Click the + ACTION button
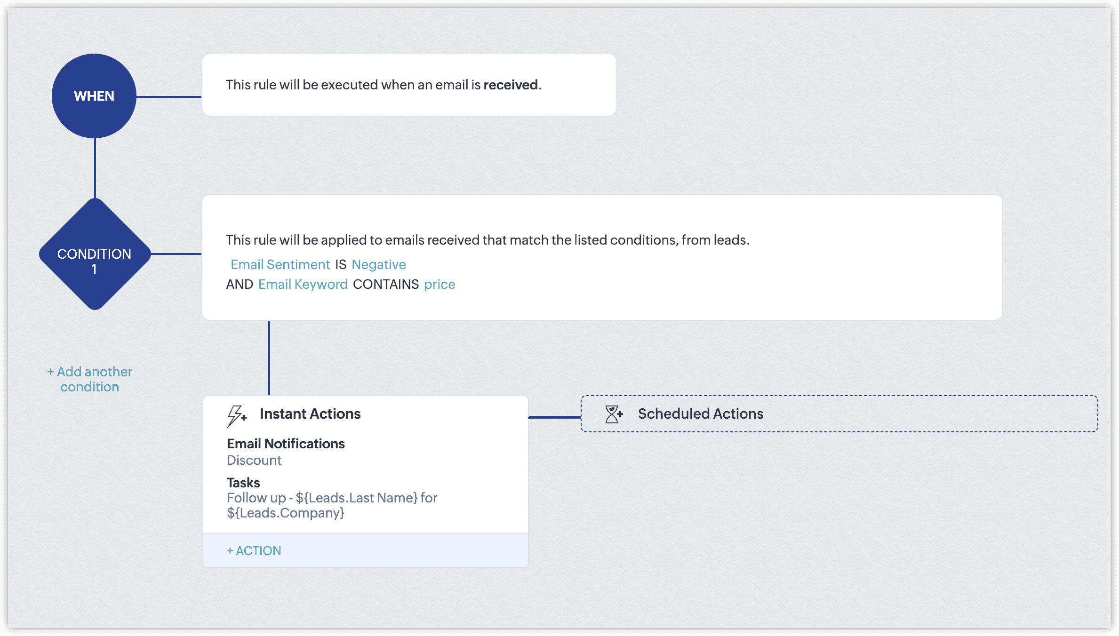 (254, 551)
